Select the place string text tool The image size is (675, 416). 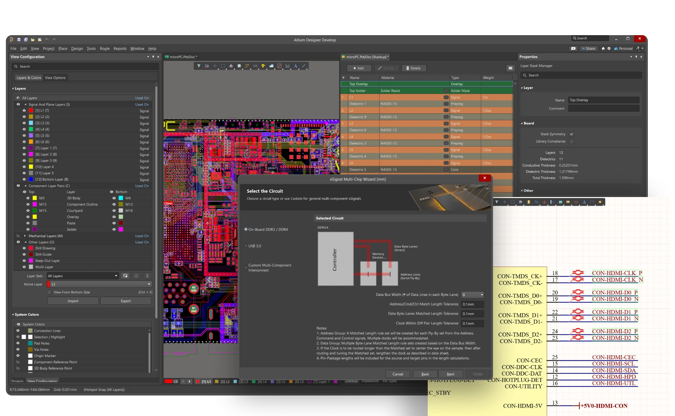coord(295,66)
